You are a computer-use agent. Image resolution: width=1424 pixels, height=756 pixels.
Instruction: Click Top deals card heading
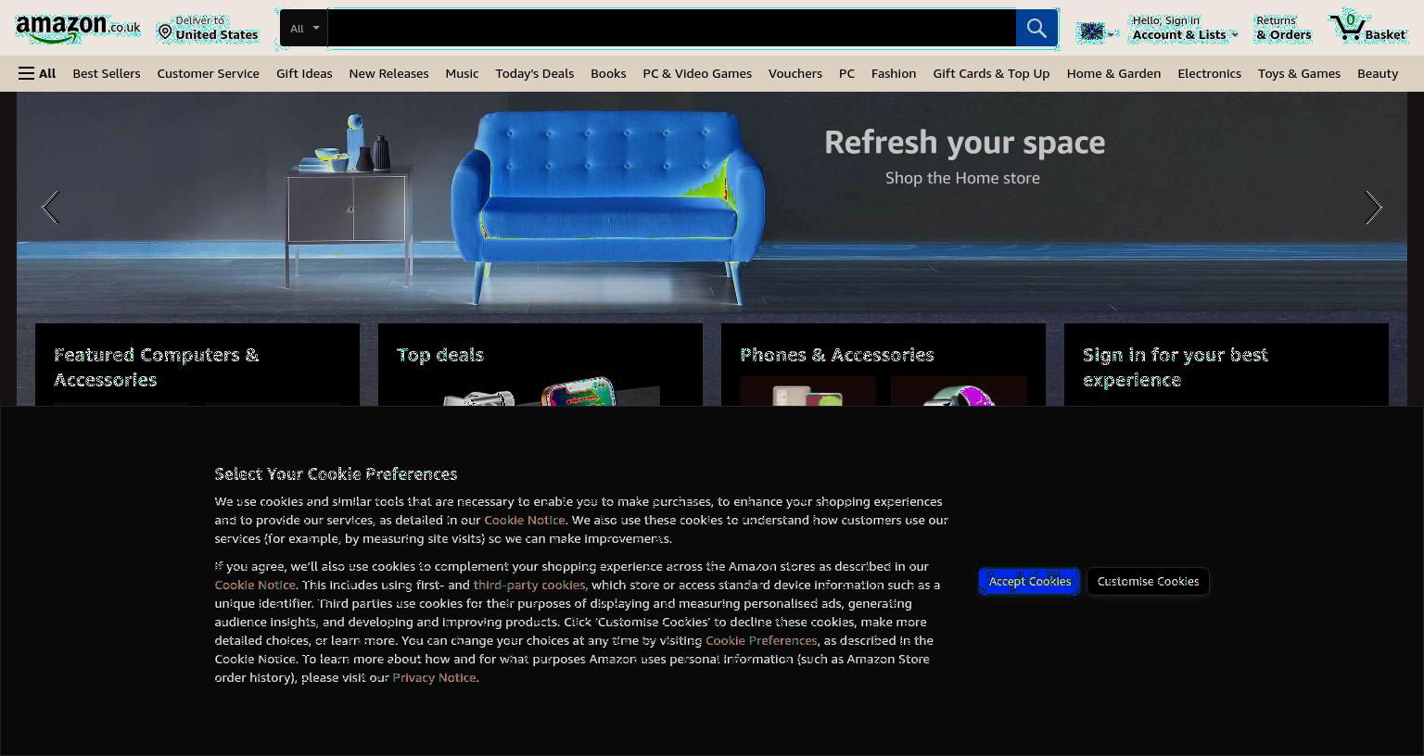click(440, 355)
